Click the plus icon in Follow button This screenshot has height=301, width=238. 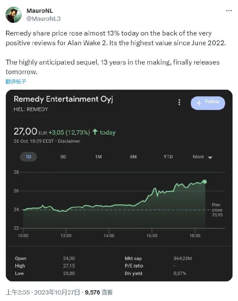pos(199,103)
